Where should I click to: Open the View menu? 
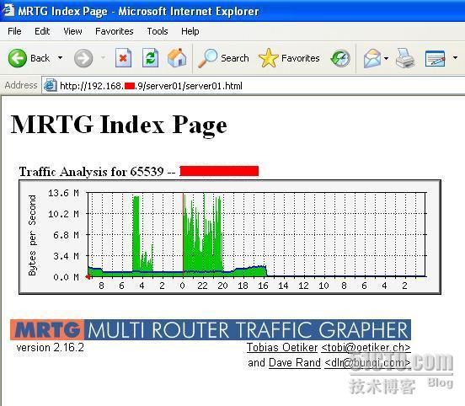coord(72,31)
